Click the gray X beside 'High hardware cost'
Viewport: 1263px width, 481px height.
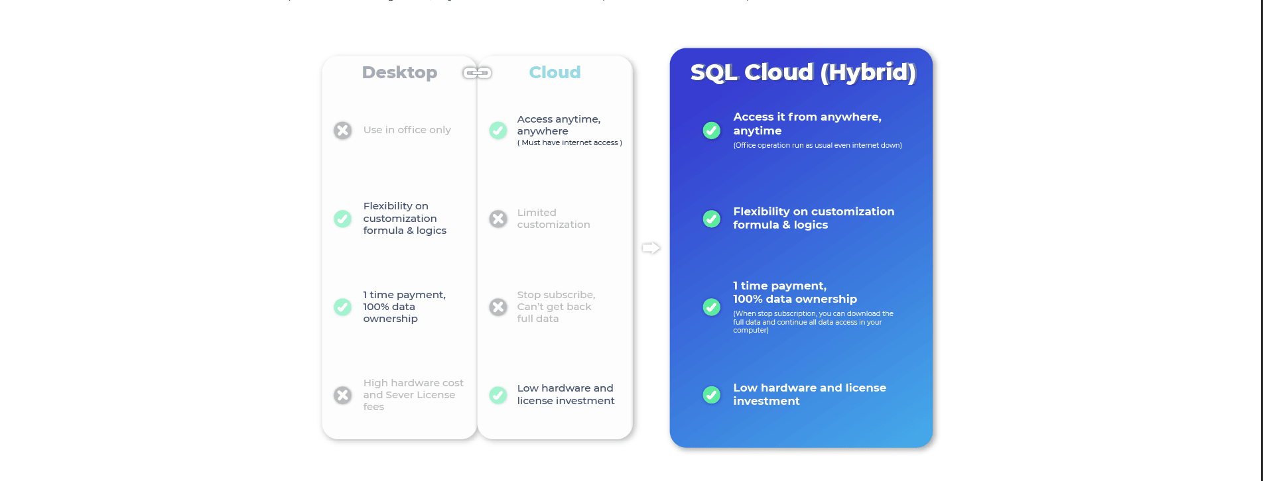[x=342, y=396]
